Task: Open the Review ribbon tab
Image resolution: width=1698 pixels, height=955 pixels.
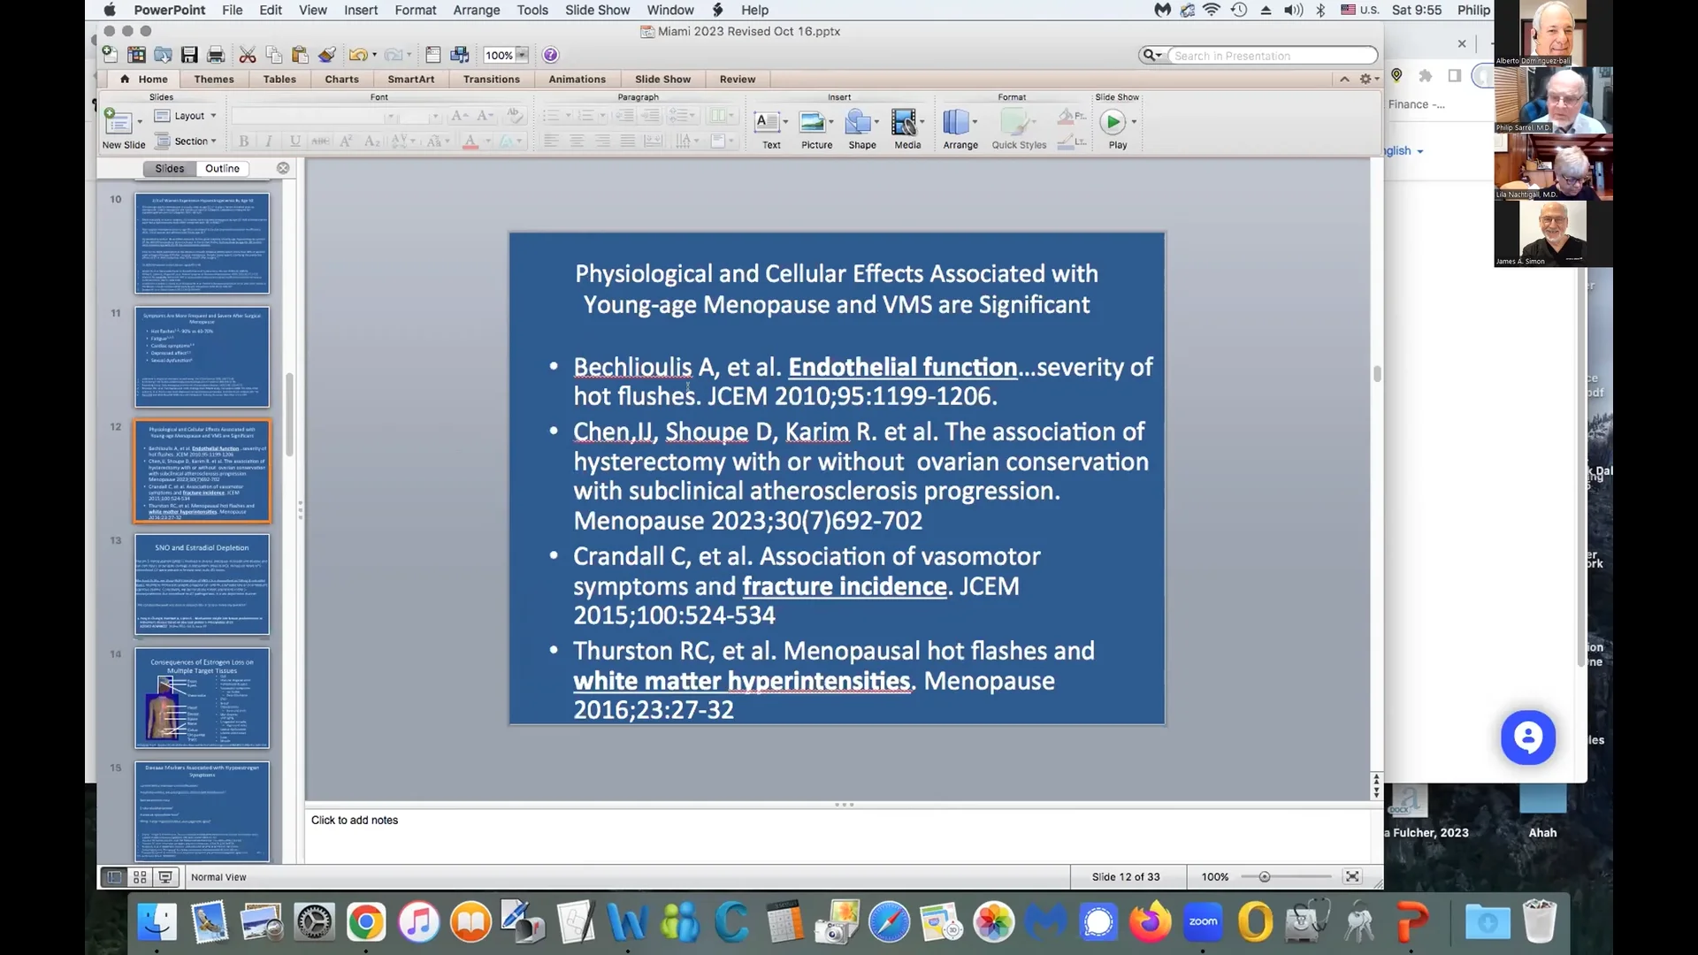Action: 738,80
